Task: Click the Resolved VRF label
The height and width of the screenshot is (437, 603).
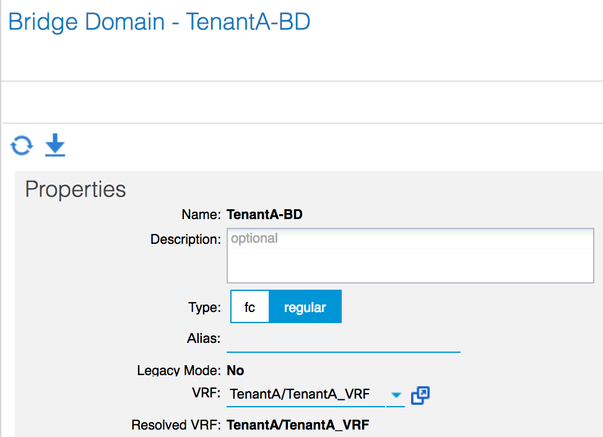Action: [x=176, y=425]
